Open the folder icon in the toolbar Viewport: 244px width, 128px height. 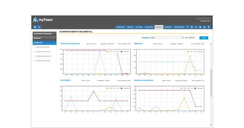click(x=200, y=27)
